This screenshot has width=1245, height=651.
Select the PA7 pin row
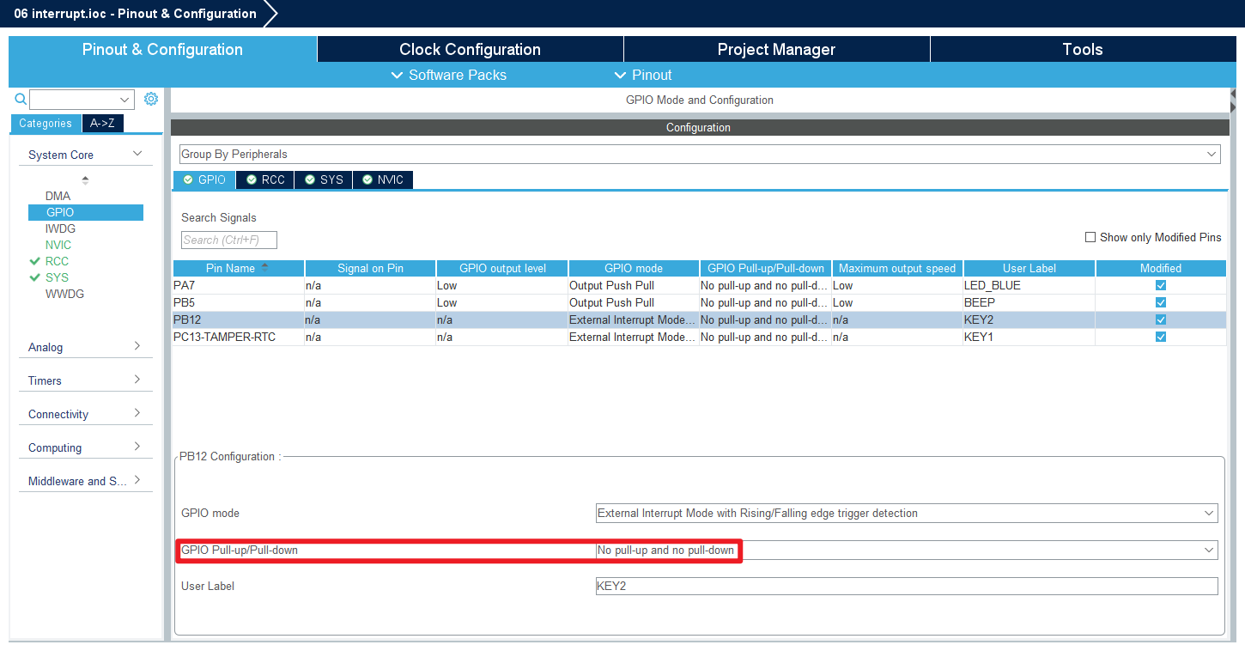(699, 285)
